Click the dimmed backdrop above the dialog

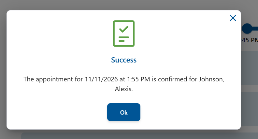coord(124,5)
